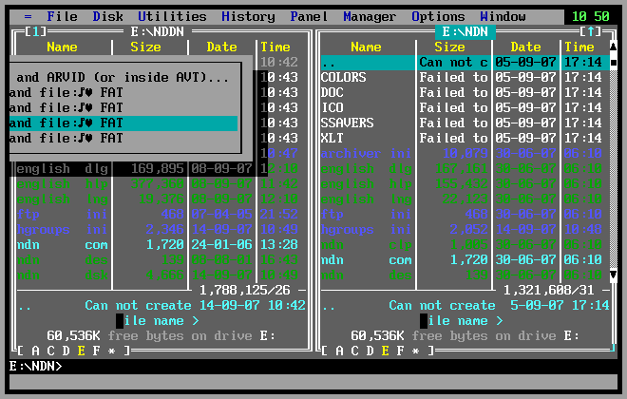627x399 pixels.
Task: Click the scrollbar thumb in right panel
Action: click(x=613, y=63)
